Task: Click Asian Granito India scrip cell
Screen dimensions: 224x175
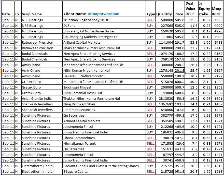Action: 42,98
